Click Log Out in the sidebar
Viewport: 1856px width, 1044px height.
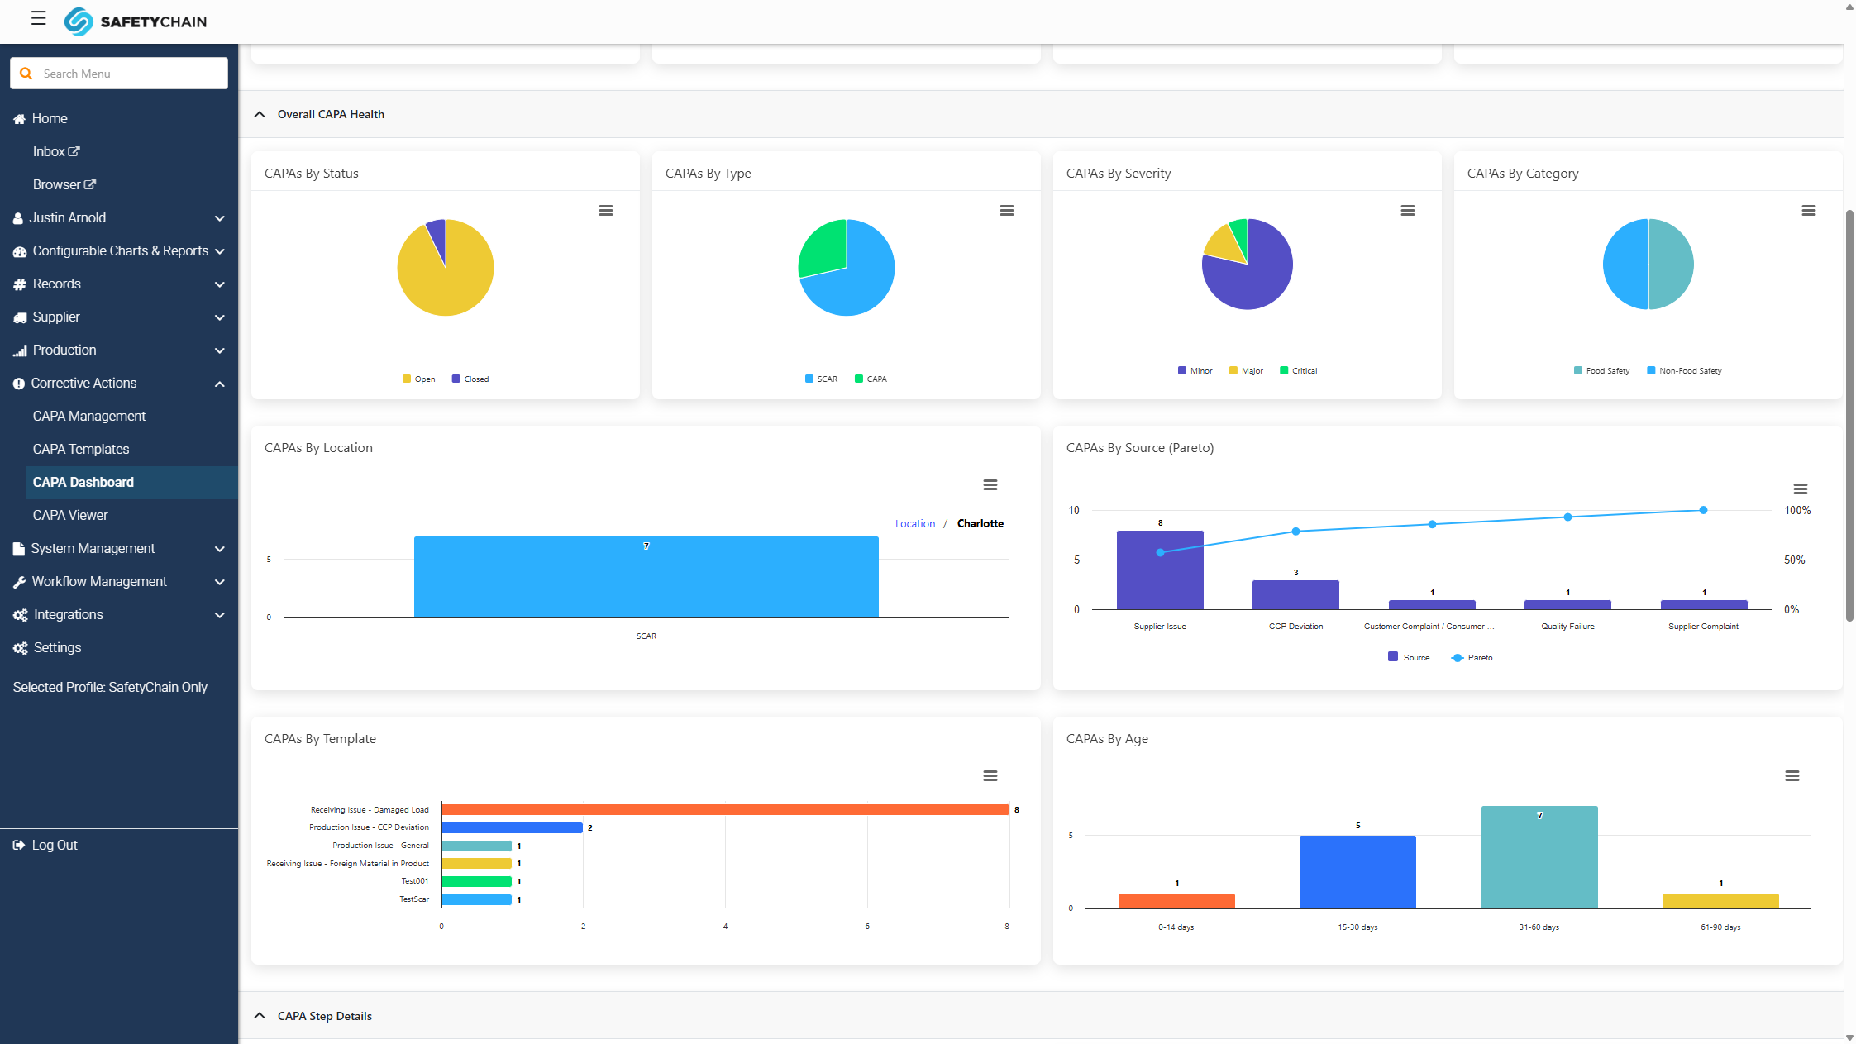pyautogui.click(x=55, y=845)
